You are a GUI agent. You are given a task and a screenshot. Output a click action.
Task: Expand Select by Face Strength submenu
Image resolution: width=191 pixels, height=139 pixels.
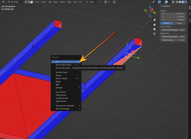66,106
